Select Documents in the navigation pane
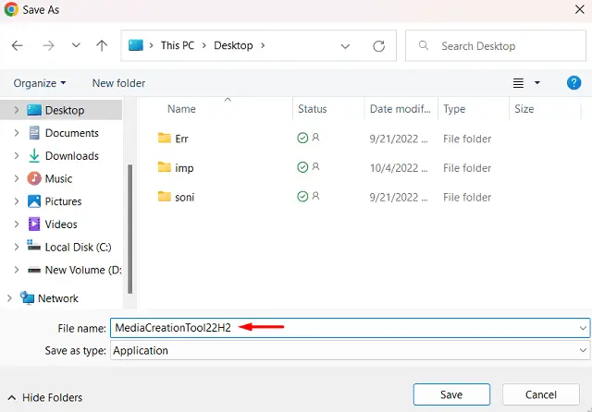 point(72,133)
